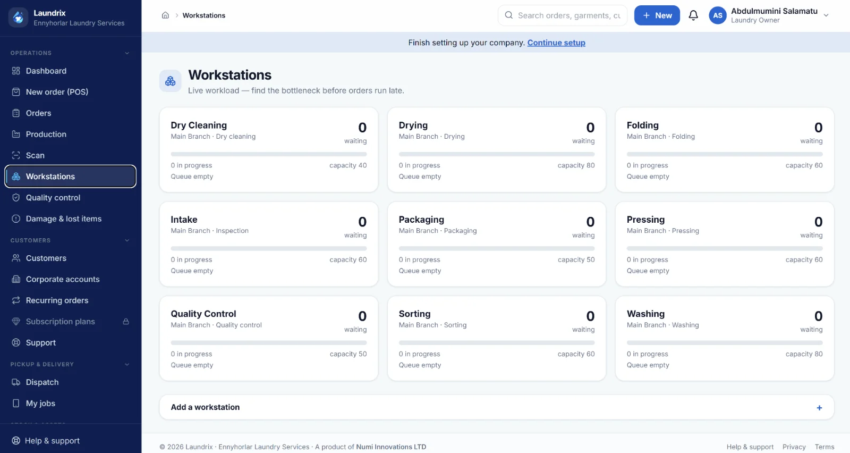Collapse the Operations sidebar section
Screen dimensions: 850x453
(127, 53)
